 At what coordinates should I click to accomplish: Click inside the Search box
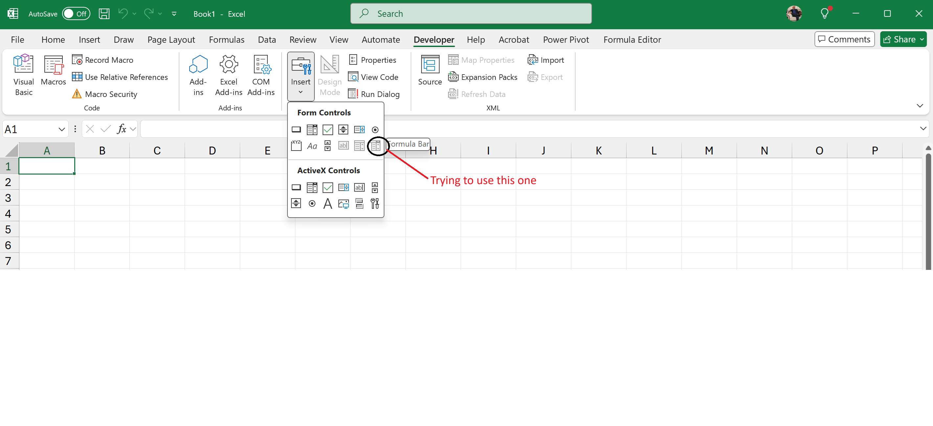click(471, 13)
